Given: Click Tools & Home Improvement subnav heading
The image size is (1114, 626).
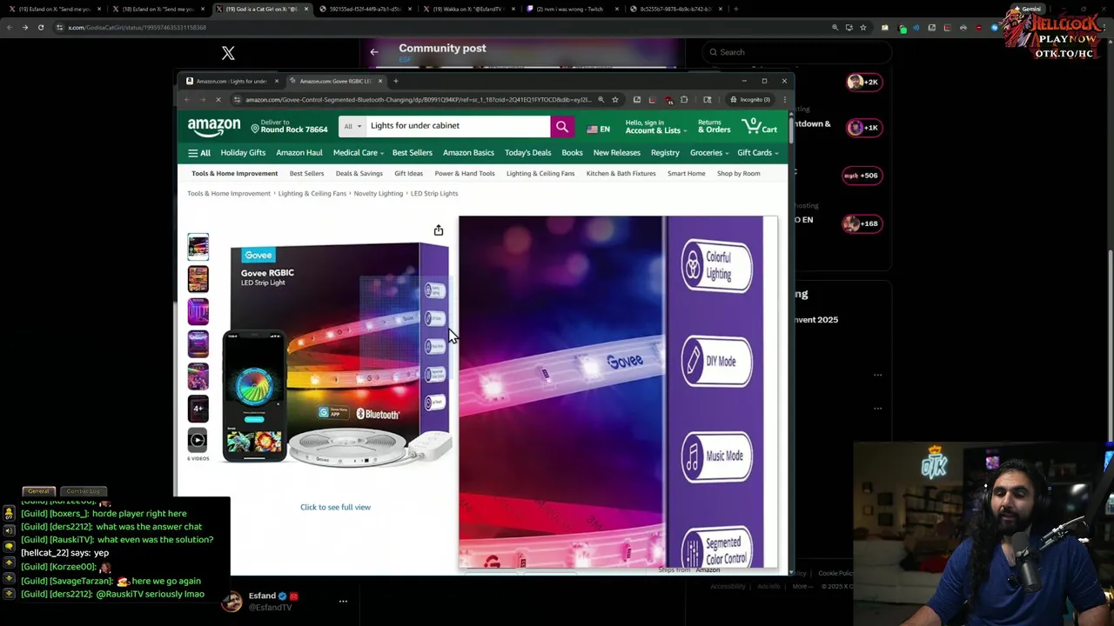Looking at the screenshot, I should (x=234, y=174).
